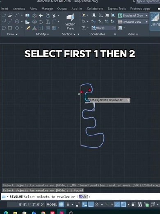This screenshot has width=160, height=214.
Task: Click the AutoCAD icon in taskbar
Action: click(x=62, y=213)
